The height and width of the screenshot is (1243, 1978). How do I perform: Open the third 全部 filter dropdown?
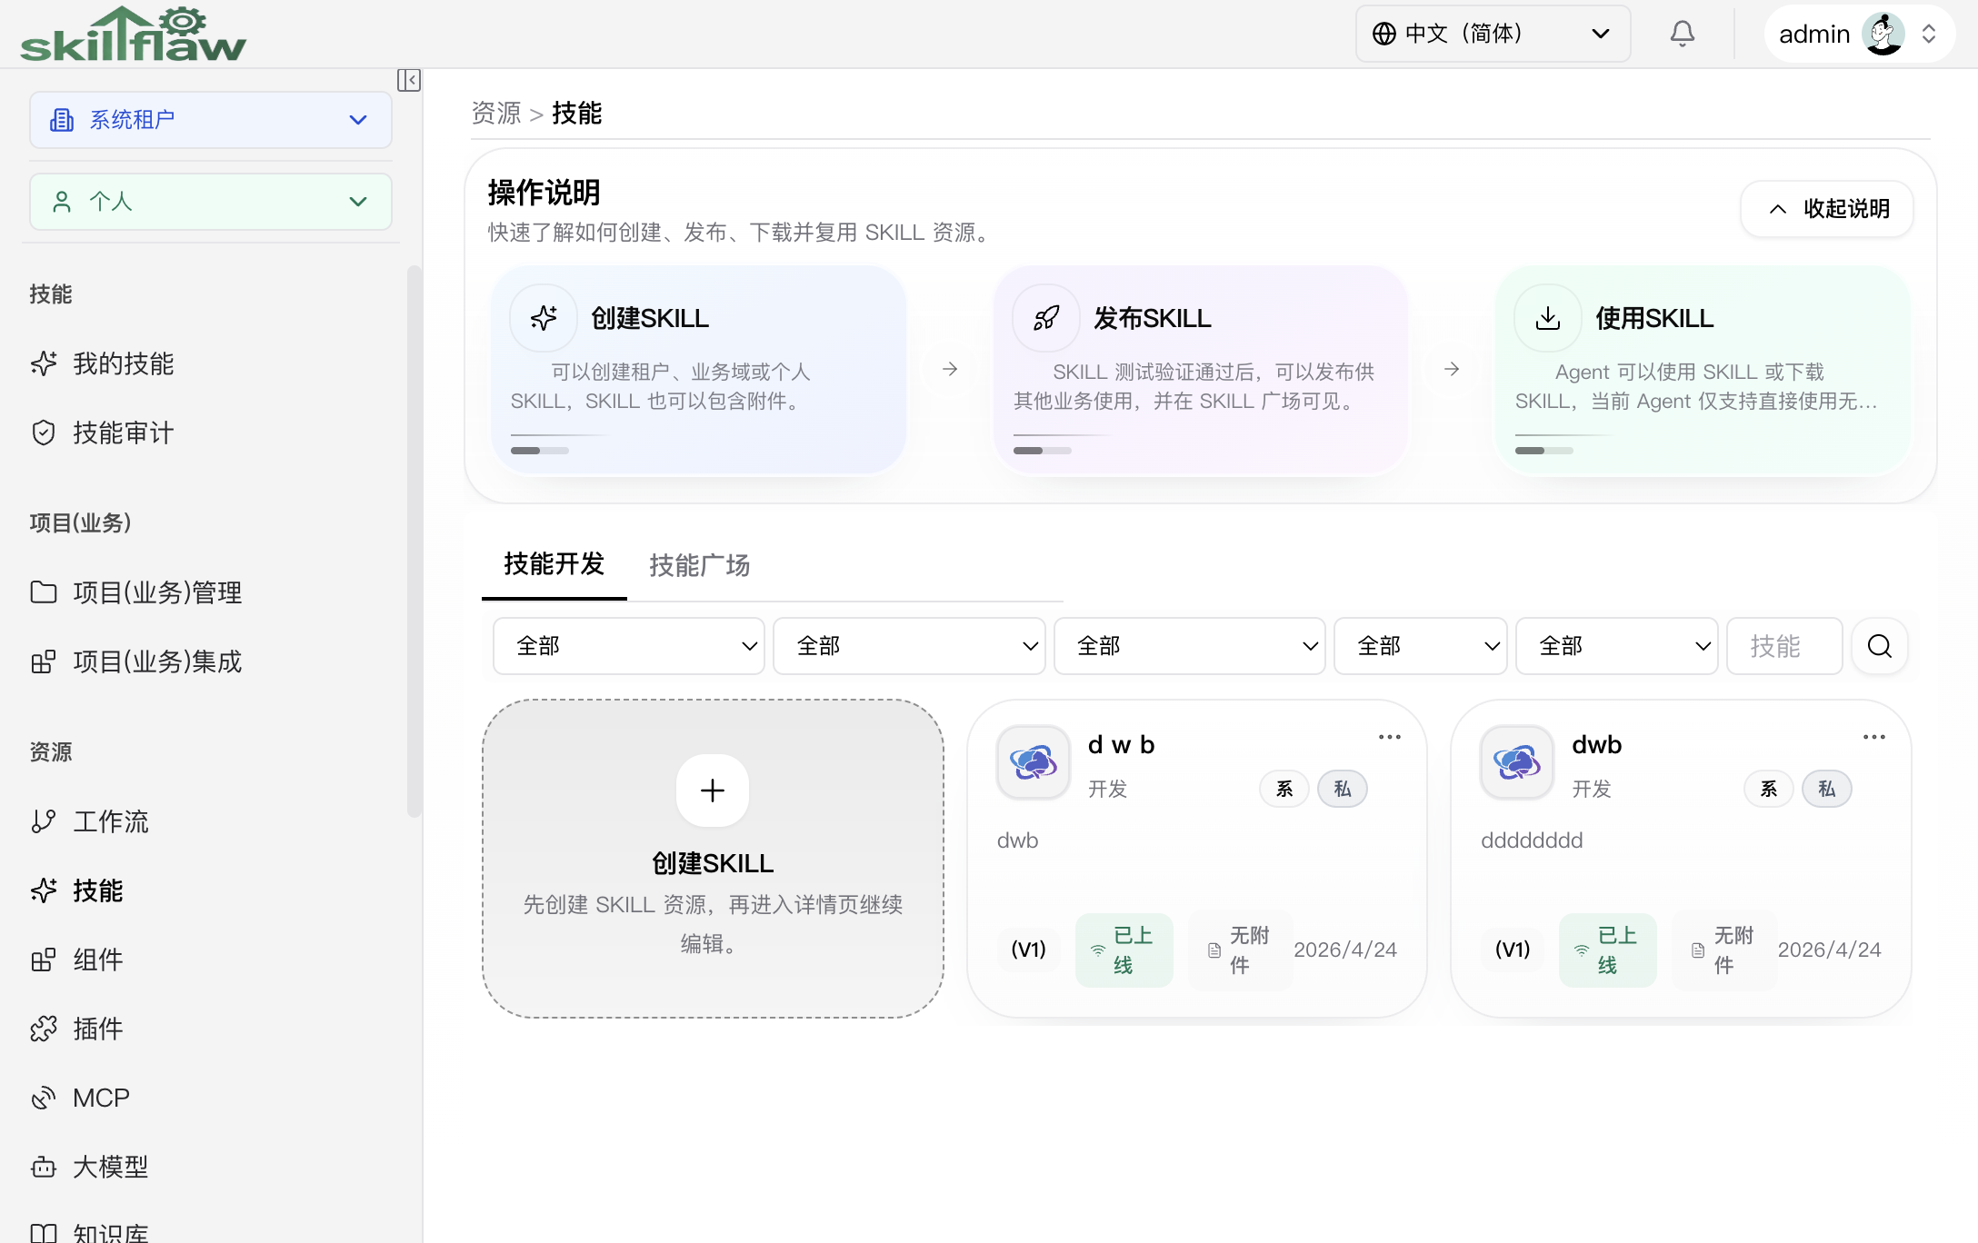pos(1189,646)
